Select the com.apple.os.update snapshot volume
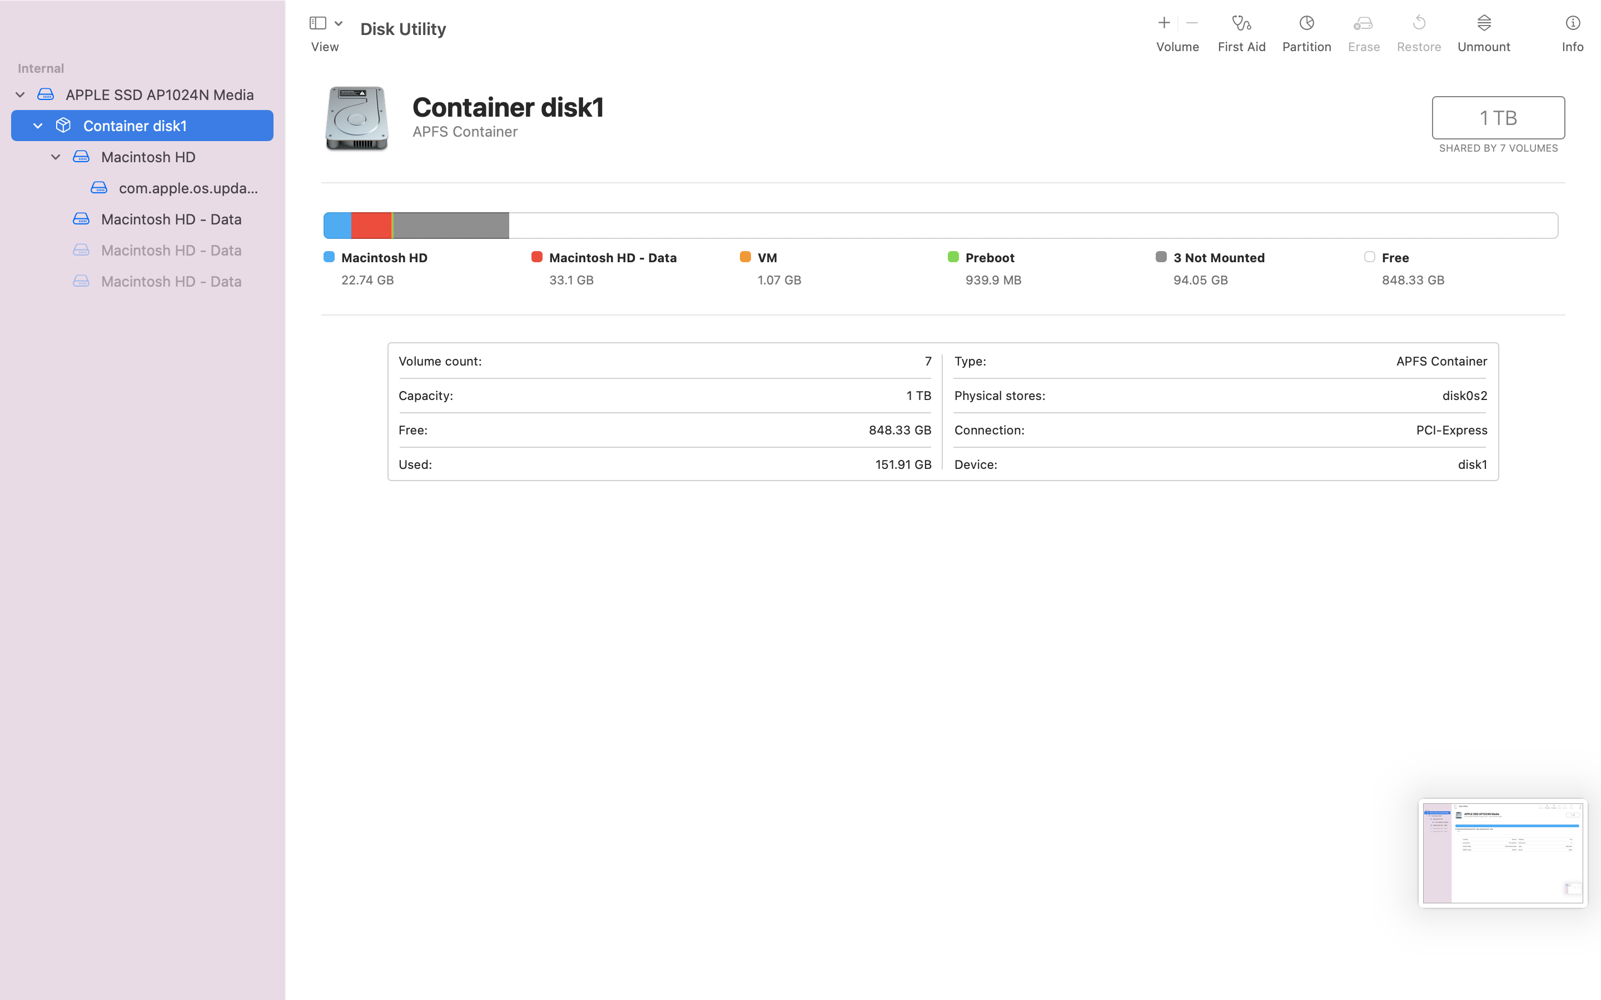The height and width of the screenshot is (1000, 1601). pos(188,188)
